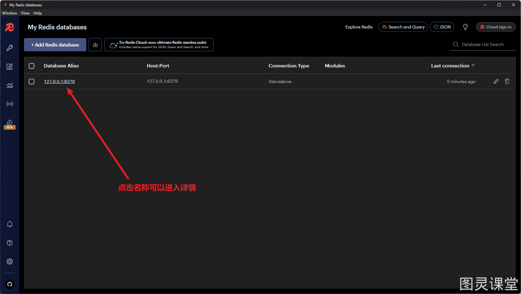Sort by Last connection column arrow

473,66
